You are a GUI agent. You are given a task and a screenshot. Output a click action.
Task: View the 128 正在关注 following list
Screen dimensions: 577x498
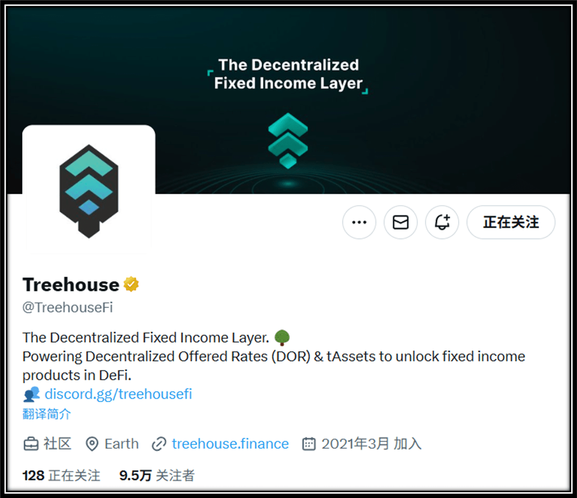pos(61,475)
